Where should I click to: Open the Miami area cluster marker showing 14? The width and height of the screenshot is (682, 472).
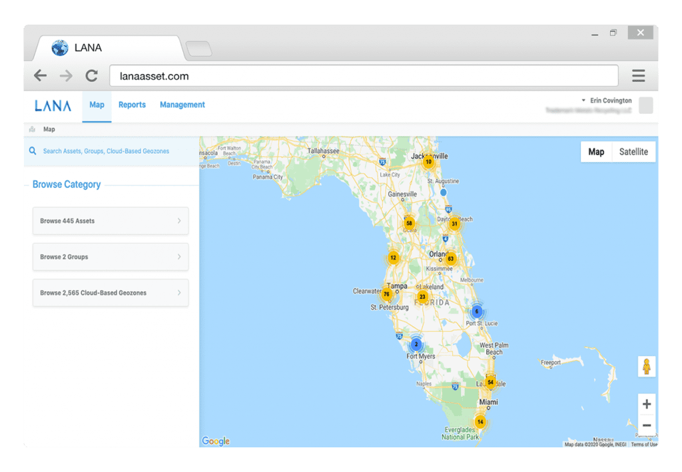tap(481, 422)
